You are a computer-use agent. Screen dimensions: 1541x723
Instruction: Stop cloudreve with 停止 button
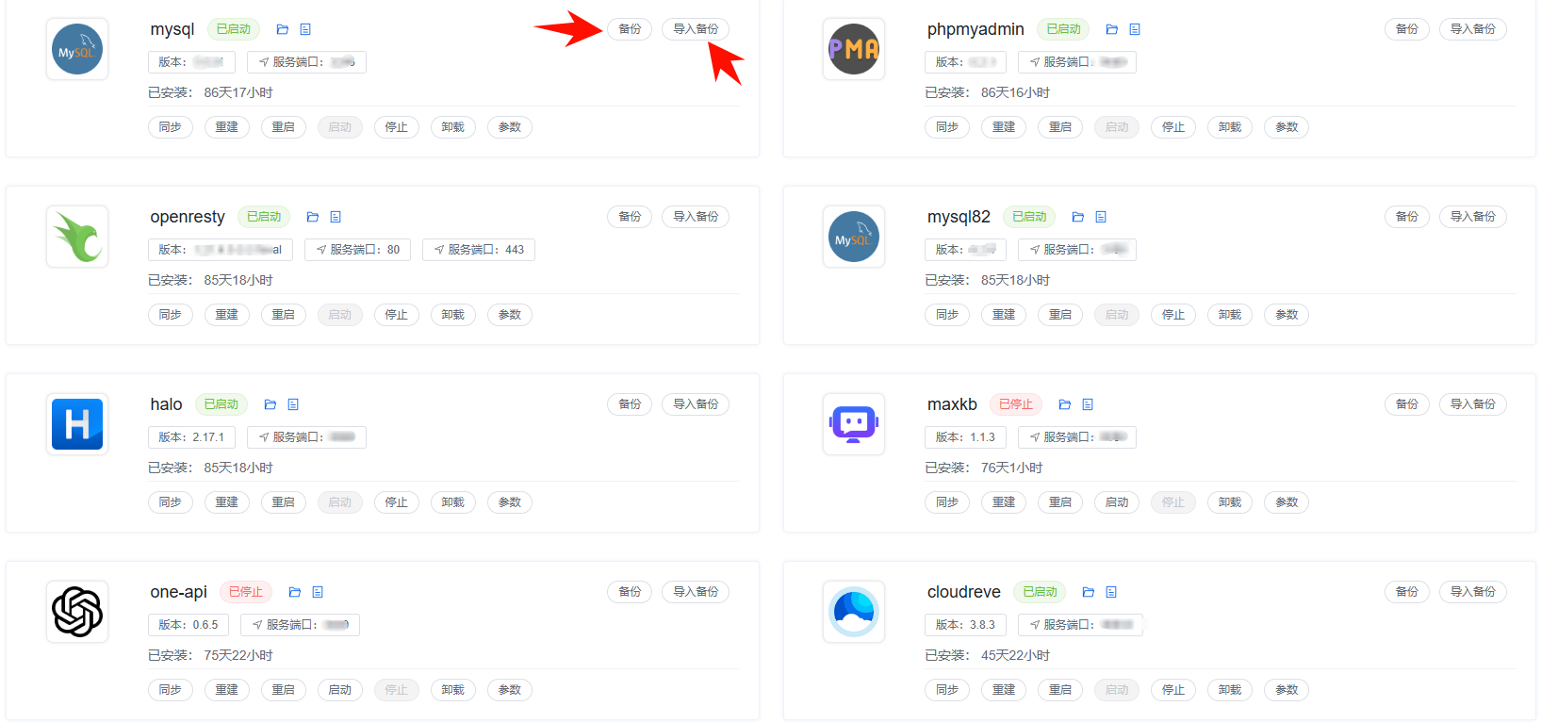click(x=1173, y=690)
